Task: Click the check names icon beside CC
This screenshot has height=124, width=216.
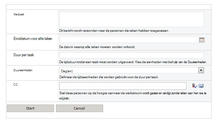Action: [195, 86]
